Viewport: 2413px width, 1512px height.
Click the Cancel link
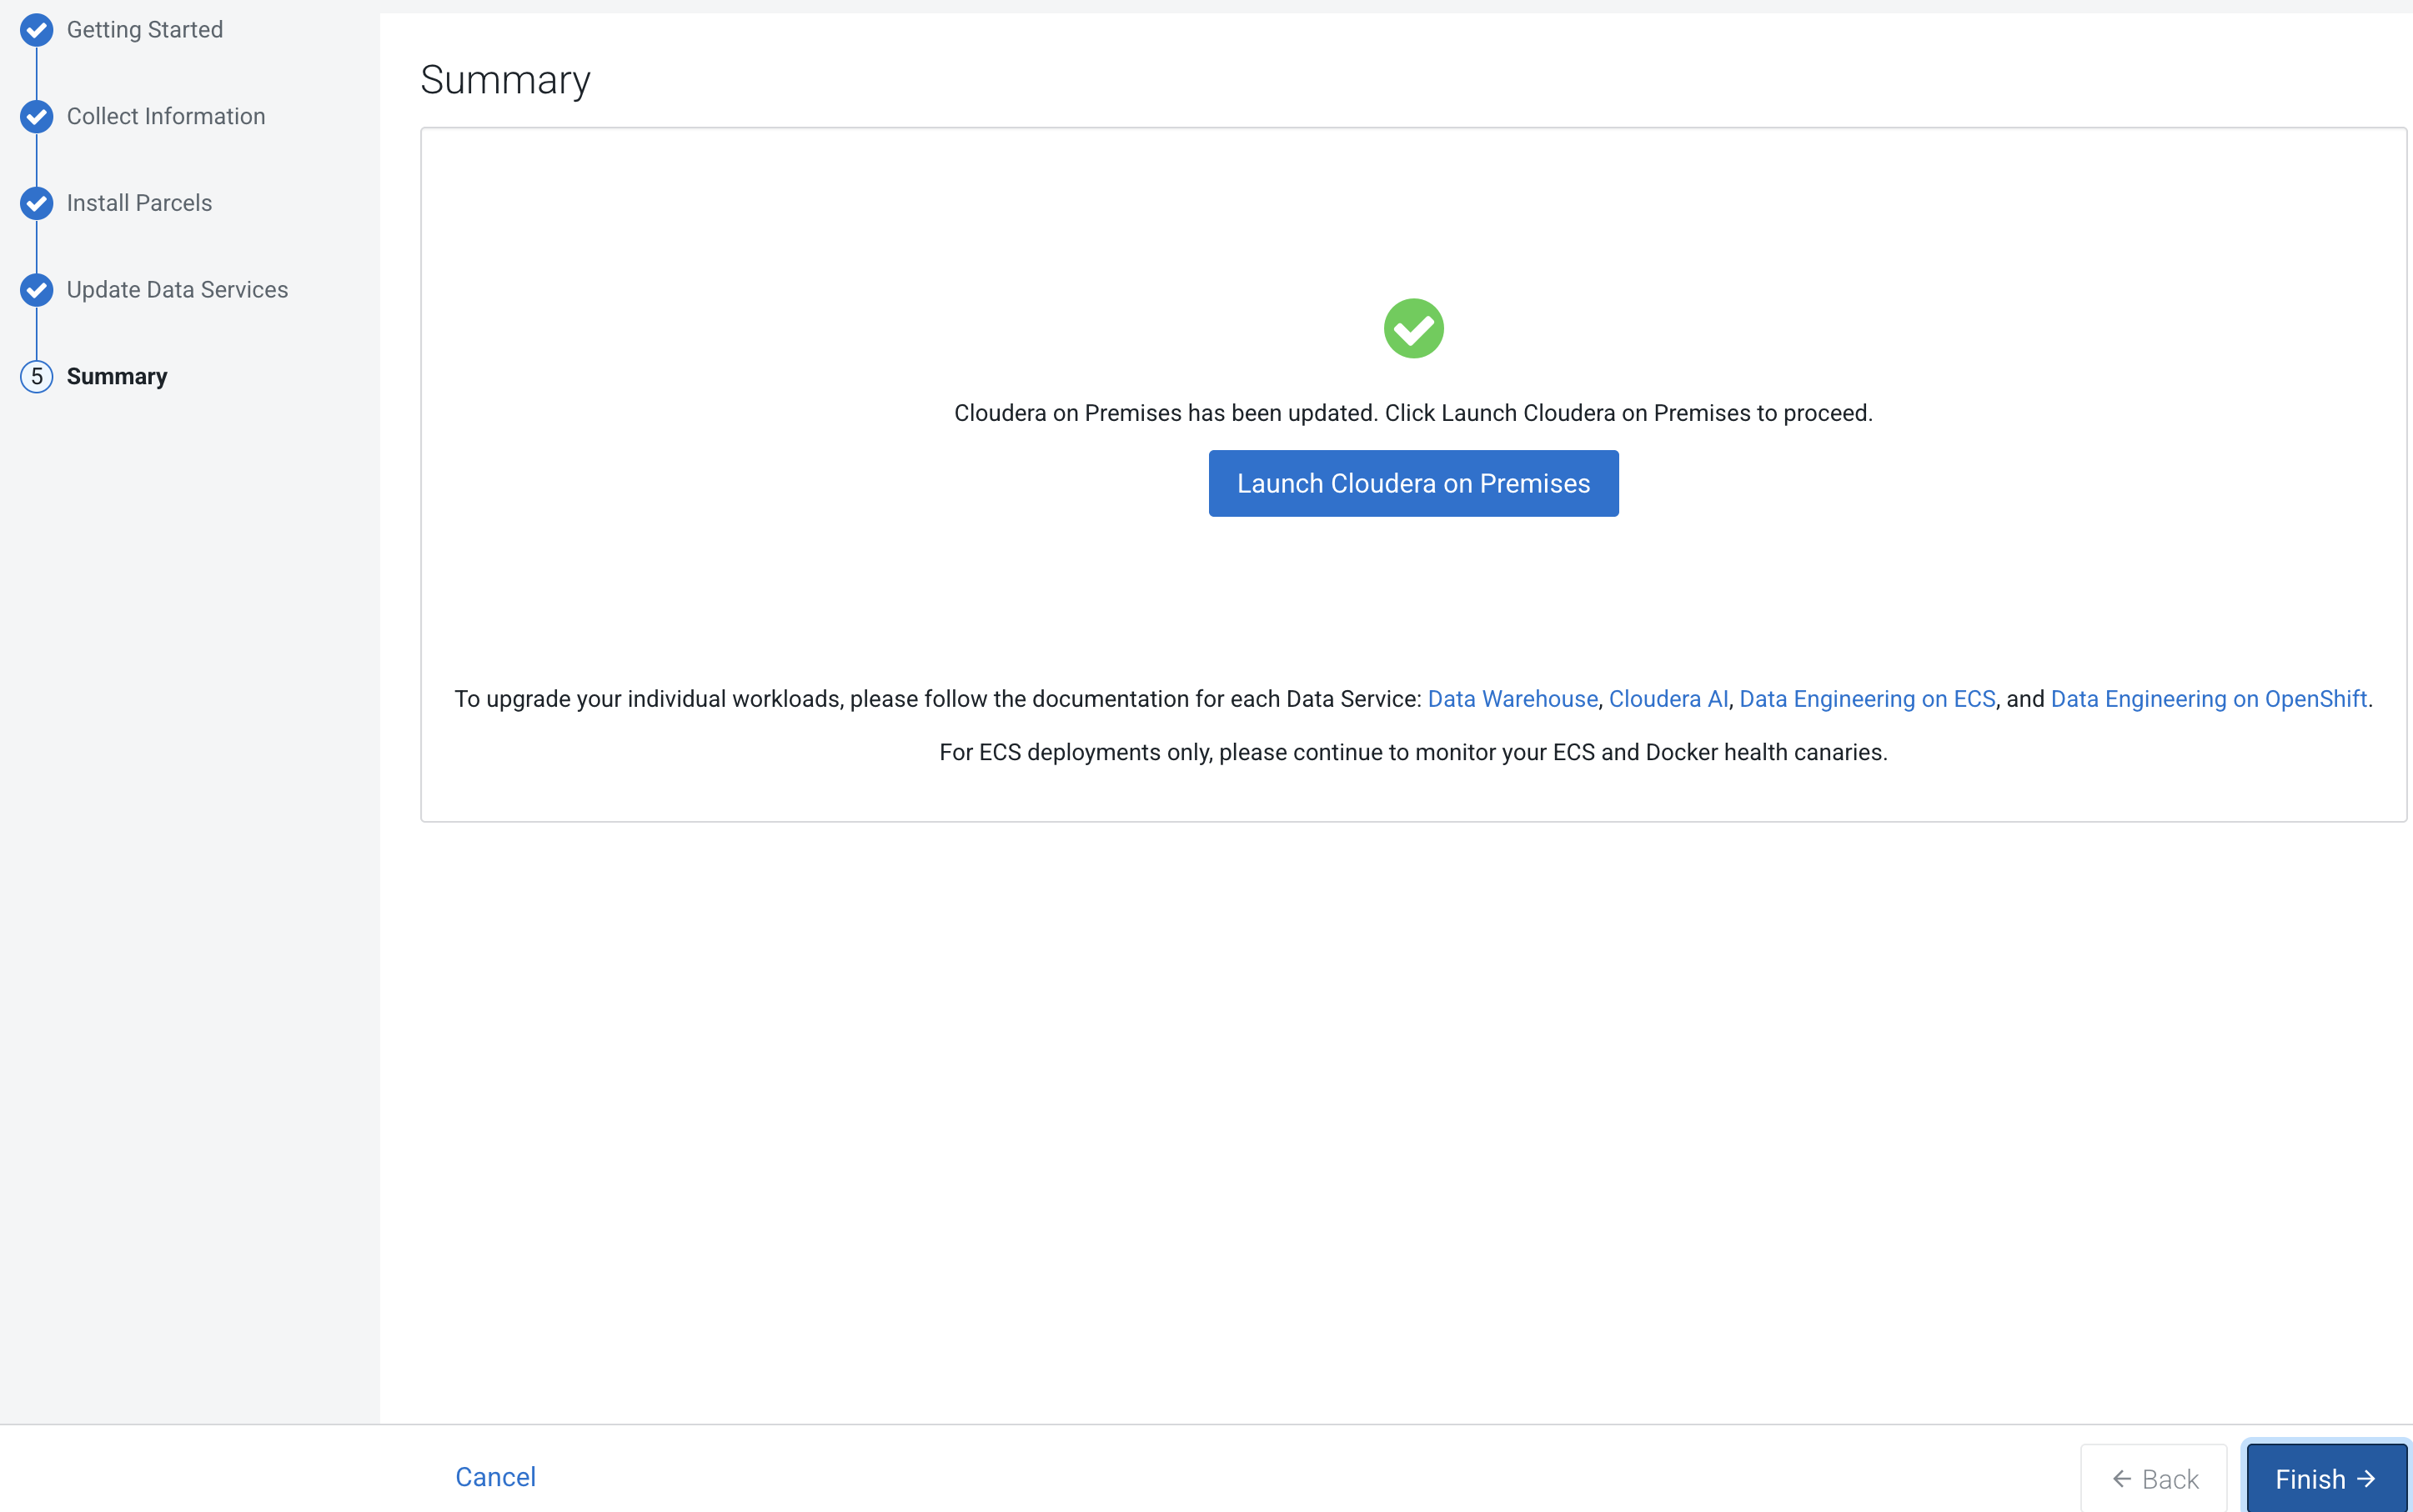(x=495, y=1477)
